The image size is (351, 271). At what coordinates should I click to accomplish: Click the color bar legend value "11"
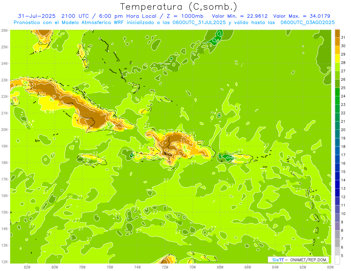[x=343, y=205]
